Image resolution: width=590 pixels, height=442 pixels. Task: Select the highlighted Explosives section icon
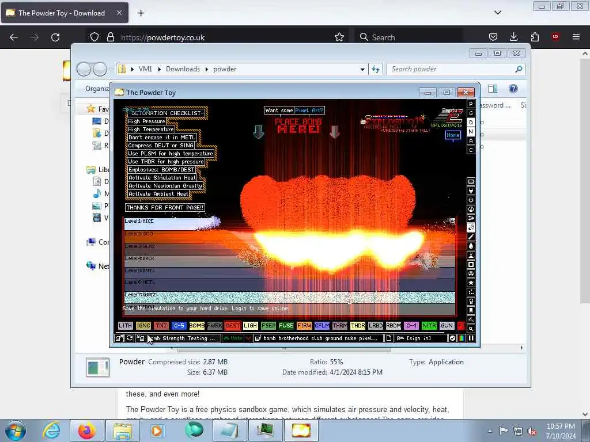pyautogui.click(x=471, y=228)
